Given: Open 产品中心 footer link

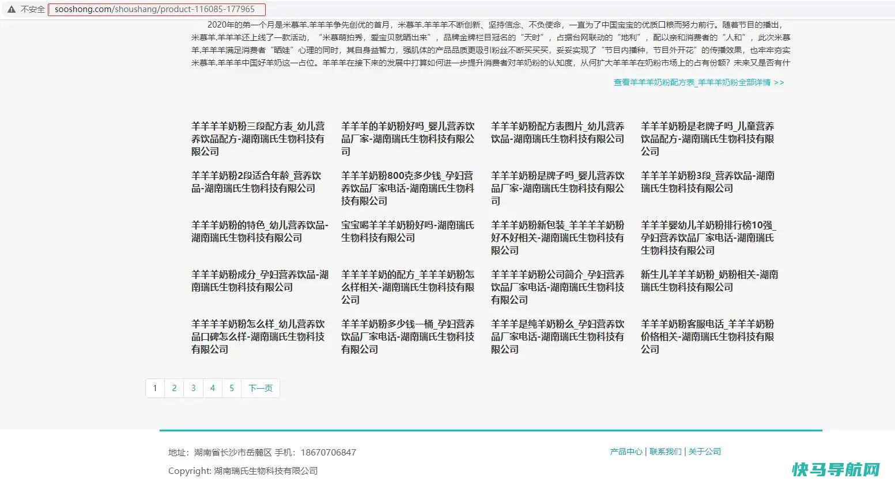Looking at the screenshot, I should (626, 452).
